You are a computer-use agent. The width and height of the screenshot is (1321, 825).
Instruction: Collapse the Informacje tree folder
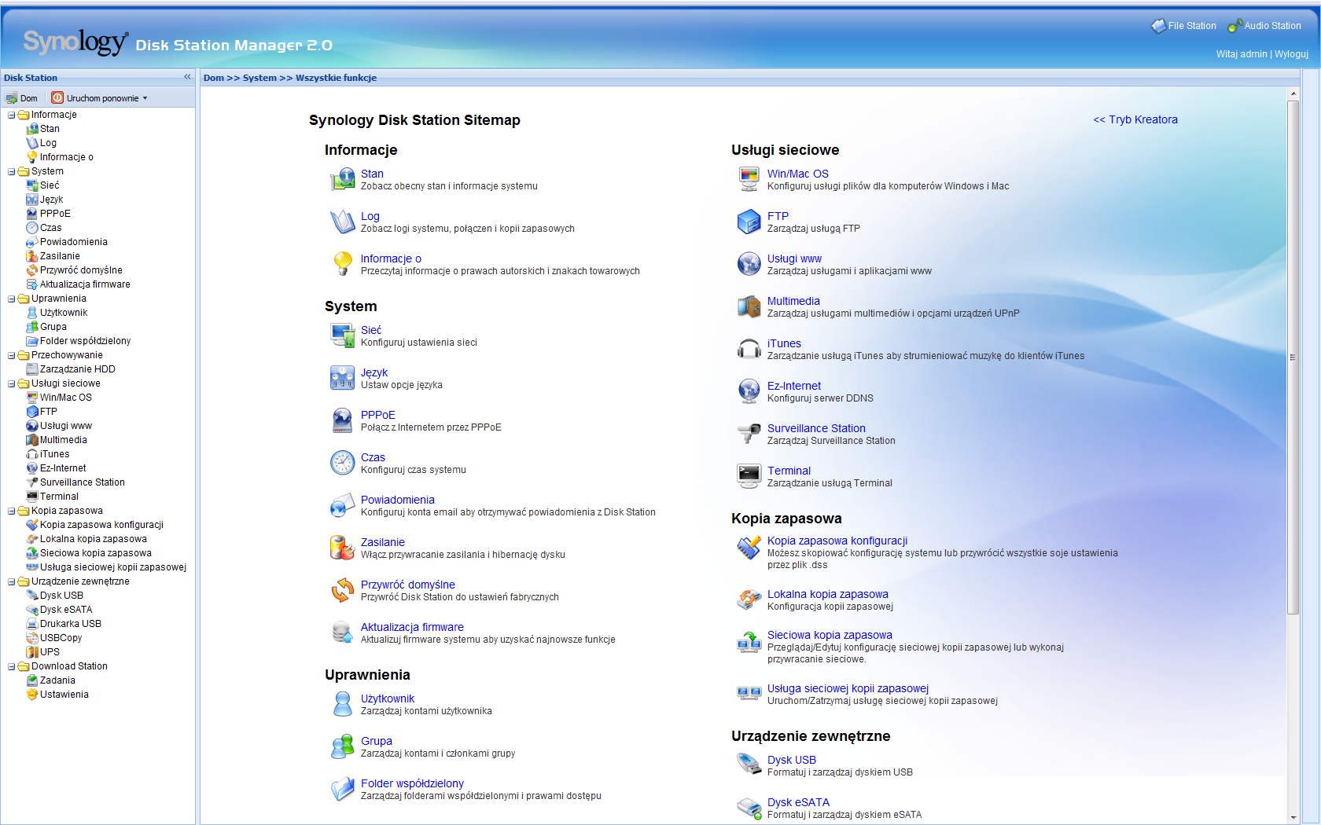tap(12, 115)
